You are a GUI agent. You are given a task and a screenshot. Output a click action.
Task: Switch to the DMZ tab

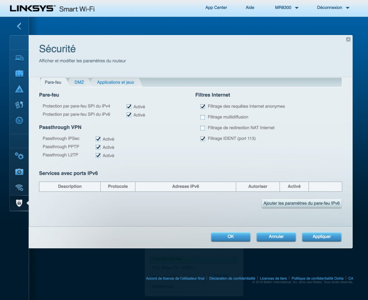(x=79, y=82)
